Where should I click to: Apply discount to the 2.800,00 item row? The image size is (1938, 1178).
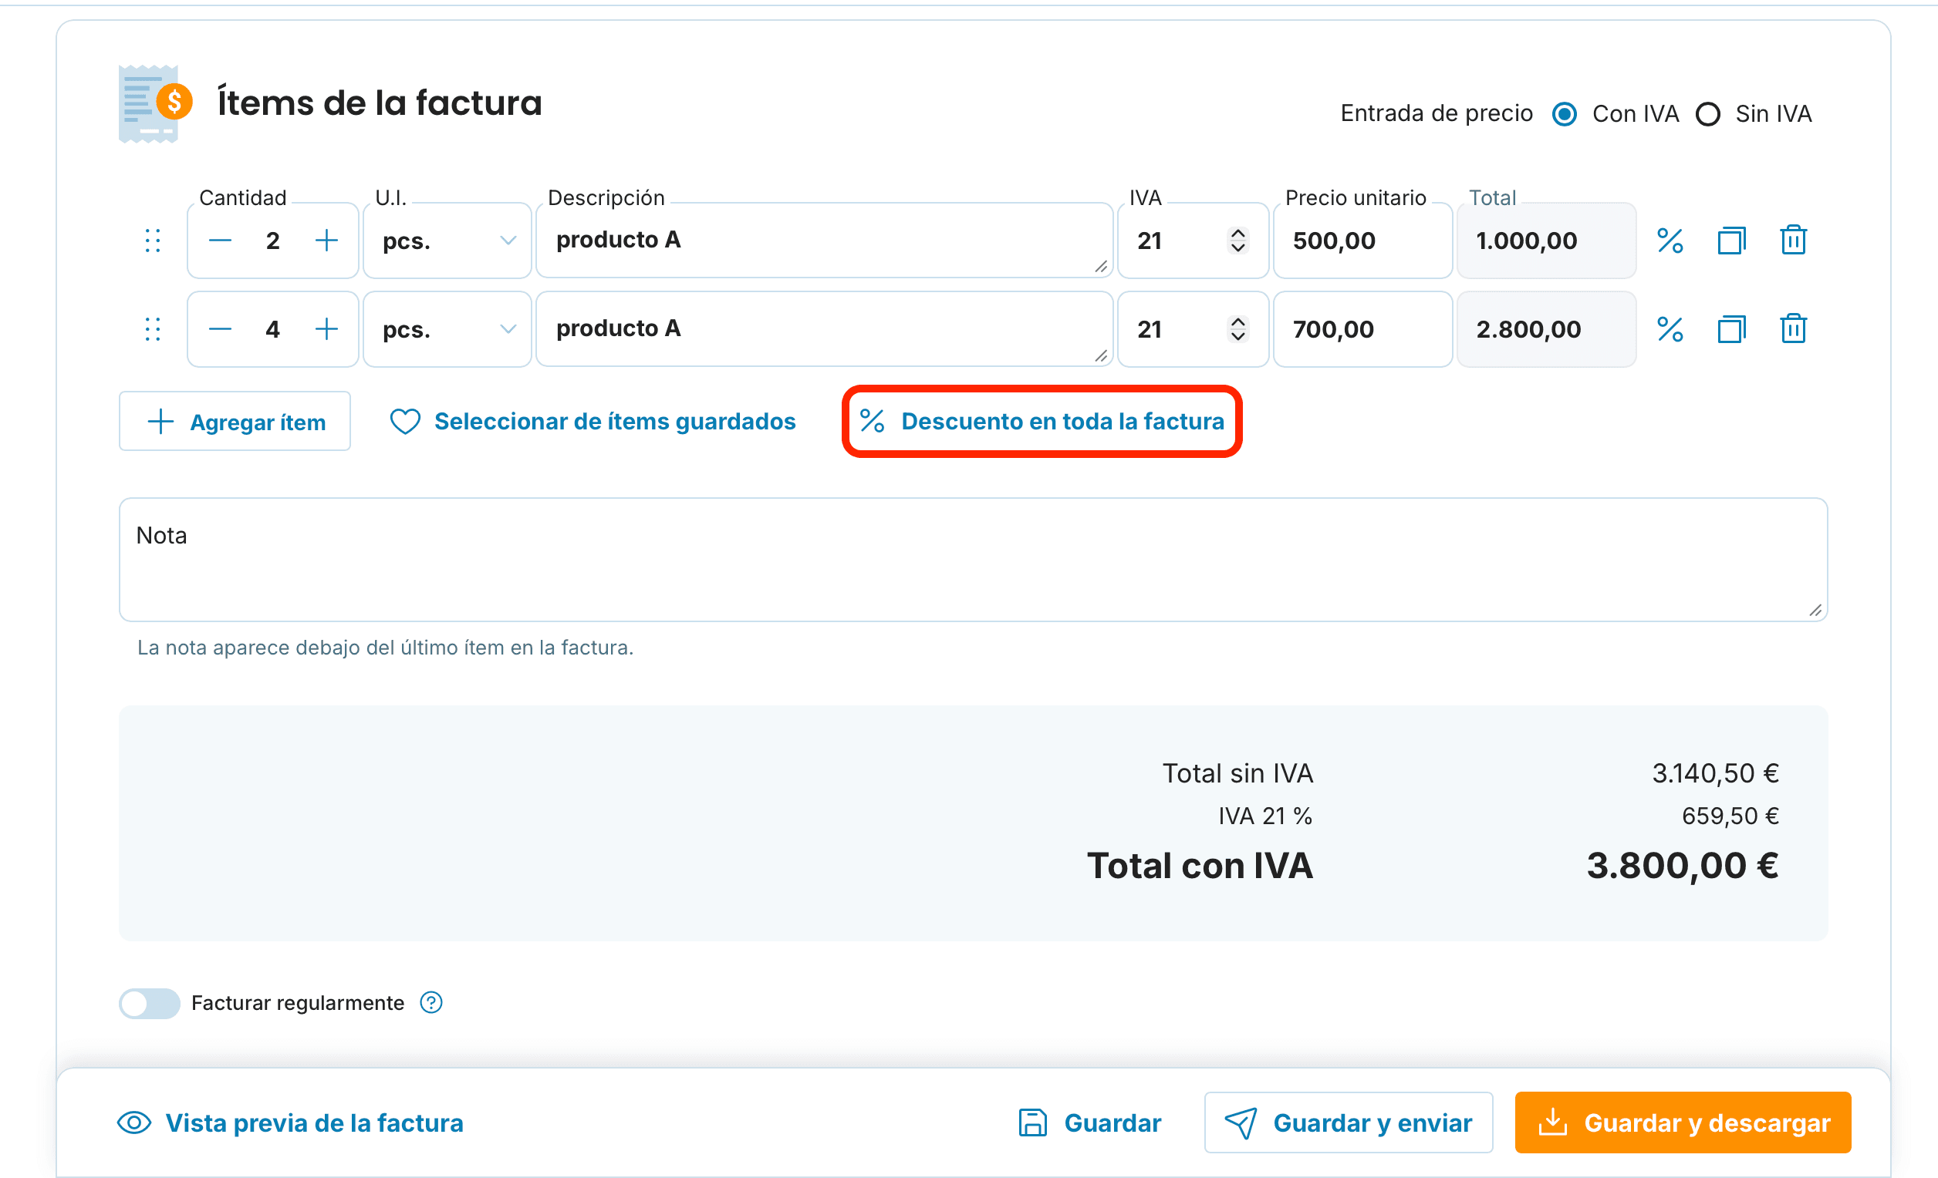click(1670, 329)
